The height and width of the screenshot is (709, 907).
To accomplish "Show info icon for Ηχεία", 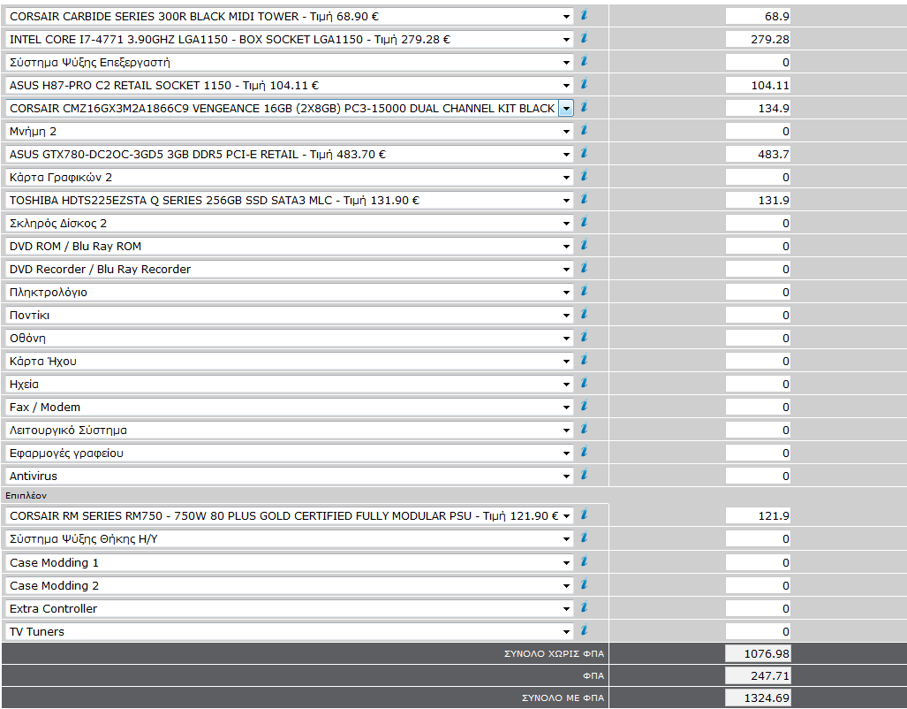I will point(585,383).
